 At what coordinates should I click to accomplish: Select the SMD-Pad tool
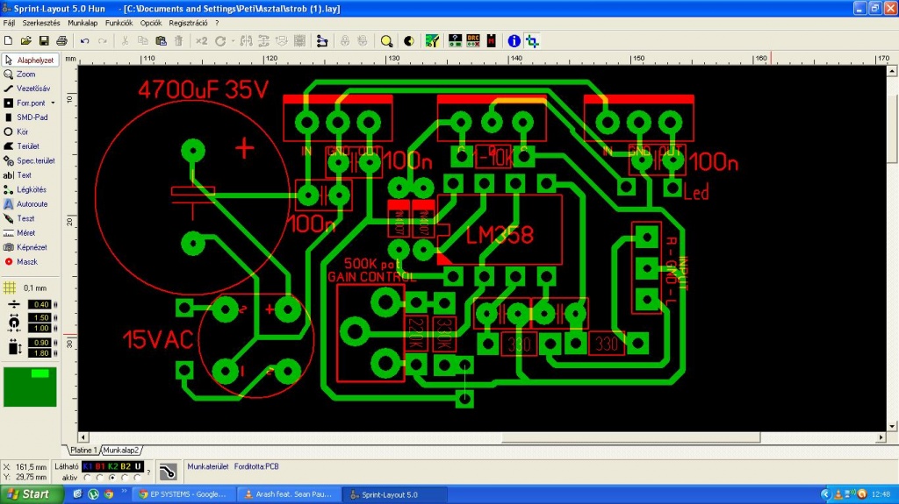point(26,117)
